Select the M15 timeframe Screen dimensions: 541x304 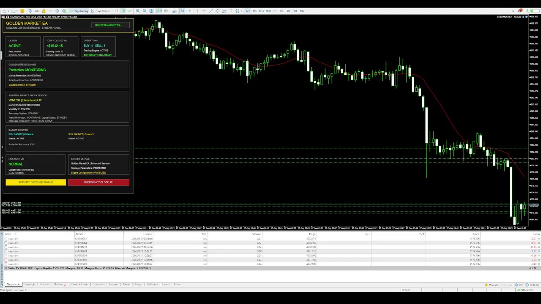point(262,11)
